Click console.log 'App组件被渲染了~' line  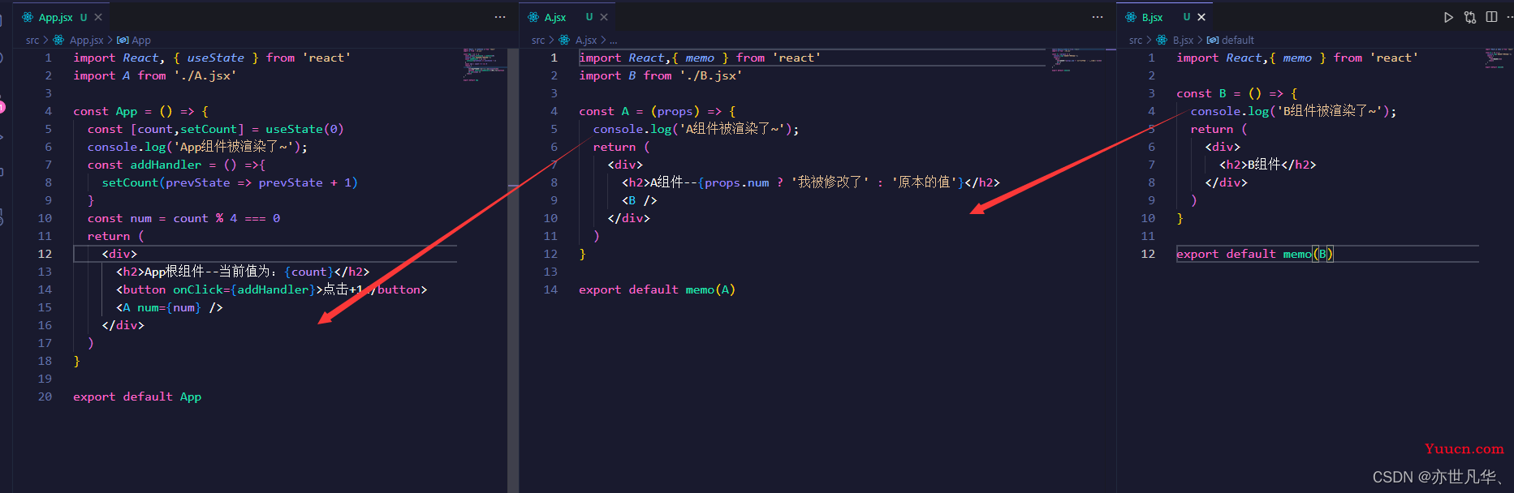[x=197, y=147]
